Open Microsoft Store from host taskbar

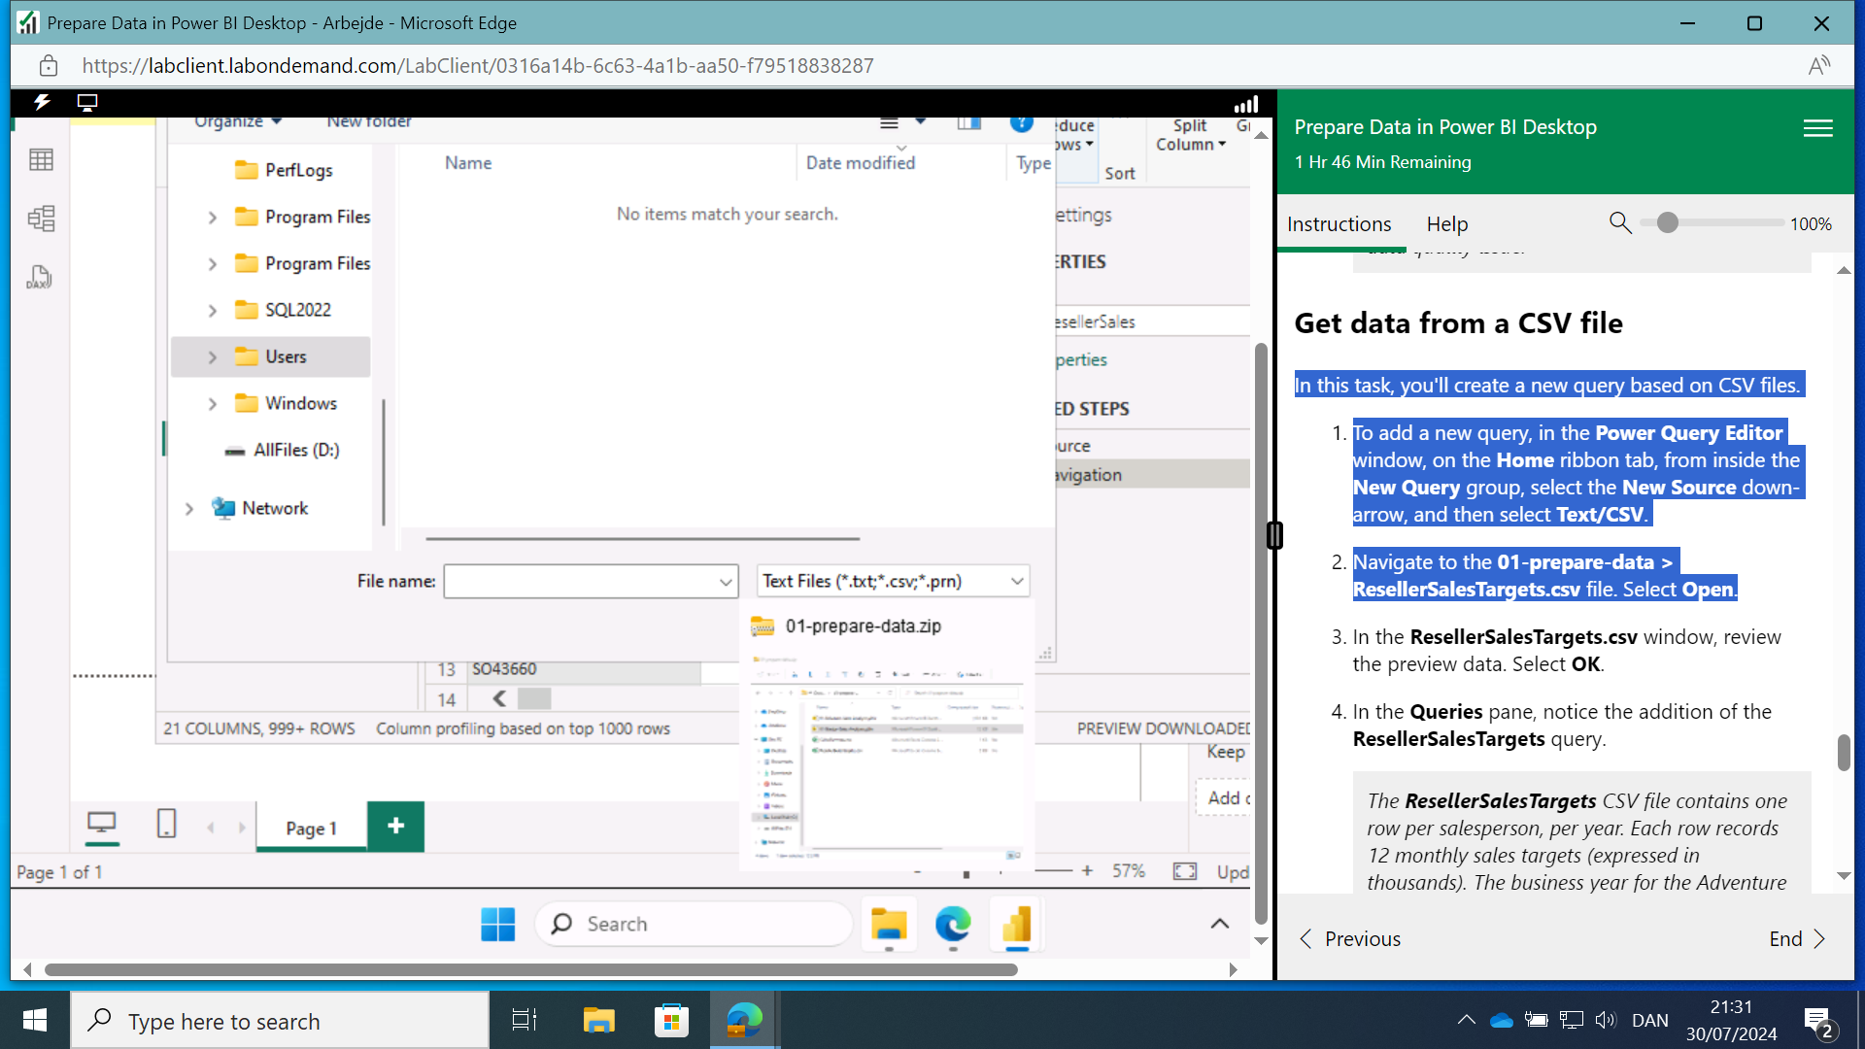(x=671, y=1020)
